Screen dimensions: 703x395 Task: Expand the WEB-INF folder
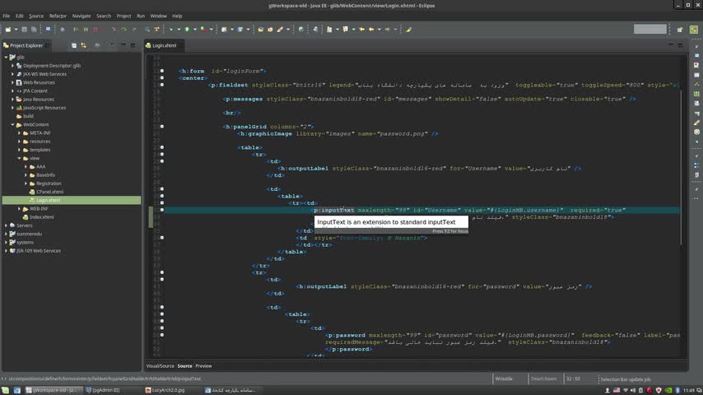click(19, 208)
